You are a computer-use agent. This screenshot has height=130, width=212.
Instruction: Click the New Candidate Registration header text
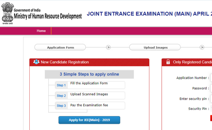pyautogui.click(x=65, y=62)
